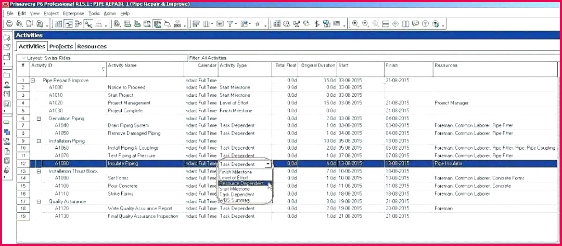Open the Tools menu
The height and width of the screenshot is (246, 562).
click(94, 13)
